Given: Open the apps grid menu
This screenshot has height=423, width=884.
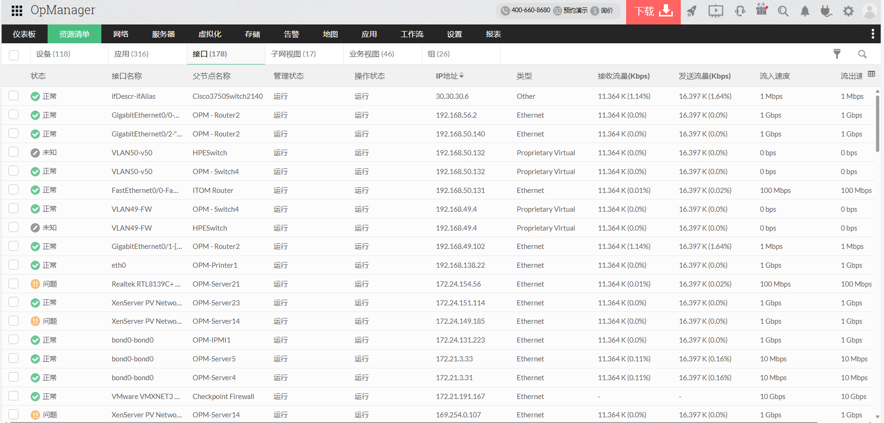Looking at the screenshot, I should 17,10.
